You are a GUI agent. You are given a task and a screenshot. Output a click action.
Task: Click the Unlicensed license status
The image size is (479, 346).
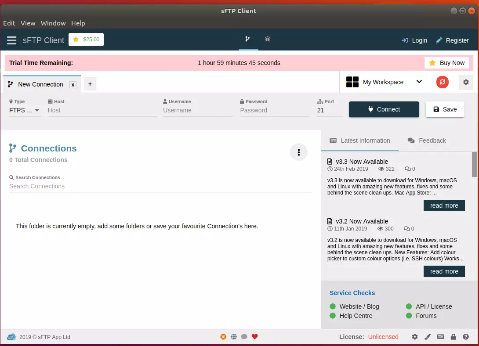coord(383,337)
